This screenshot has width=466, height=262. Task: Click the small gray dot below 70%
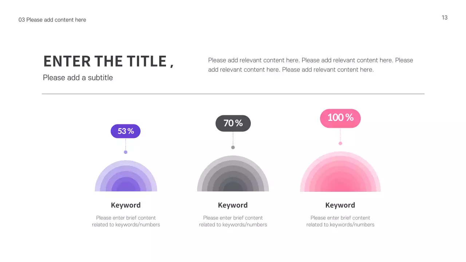coord(233,147)
